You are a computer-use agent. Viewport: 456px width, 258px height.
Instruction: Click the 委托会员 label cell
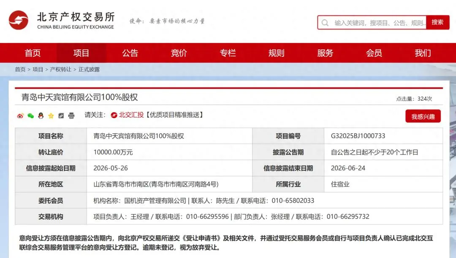pos(51,201)
